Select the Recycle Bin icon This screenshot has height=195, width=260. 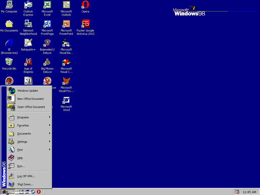[x=9, y=64]
